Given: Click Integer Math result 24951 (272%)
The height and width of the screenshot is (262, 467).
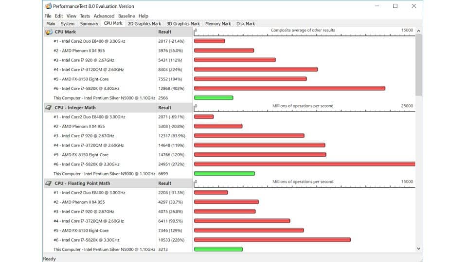Looking at the screenshot, I should pos(171,164).
